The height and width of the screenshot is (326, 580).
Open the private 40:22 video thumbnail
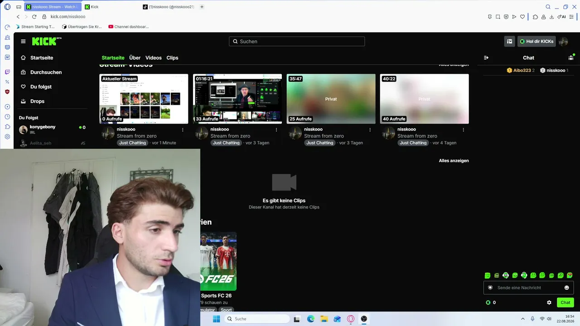coord(425,99)
